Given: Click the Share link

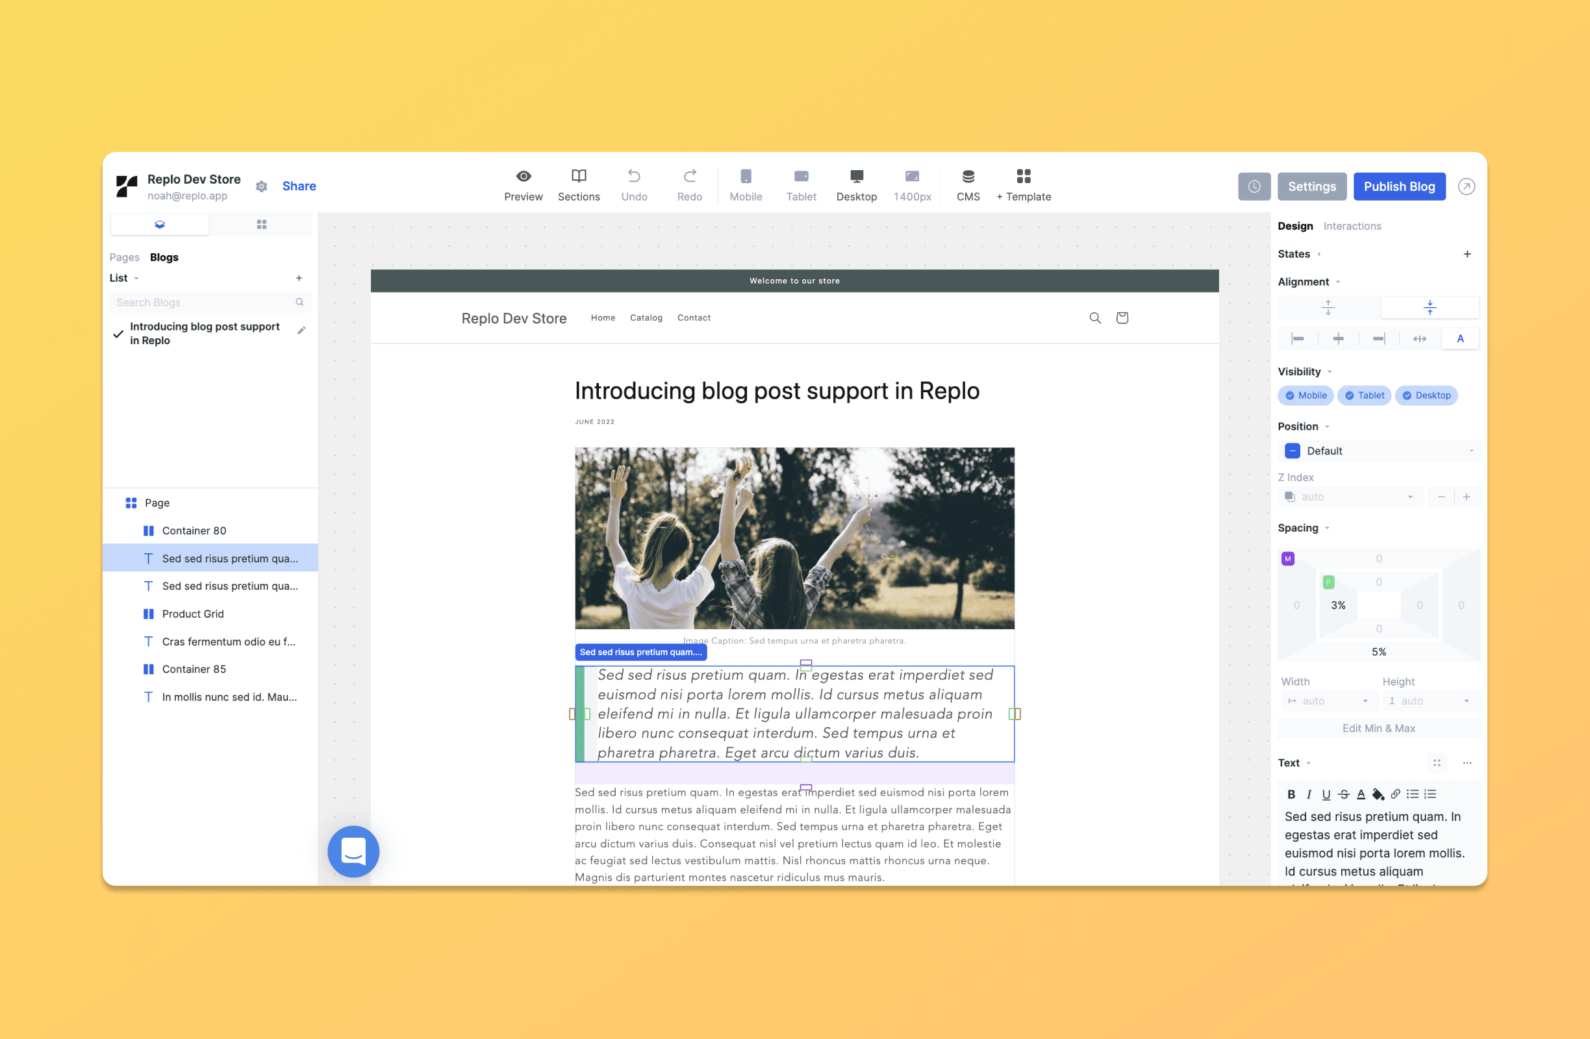Looking at the screenshot, I should [299, 186].
